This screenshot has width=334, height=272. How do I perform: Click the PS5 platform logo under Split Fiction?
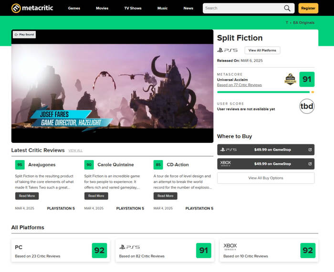227,50
